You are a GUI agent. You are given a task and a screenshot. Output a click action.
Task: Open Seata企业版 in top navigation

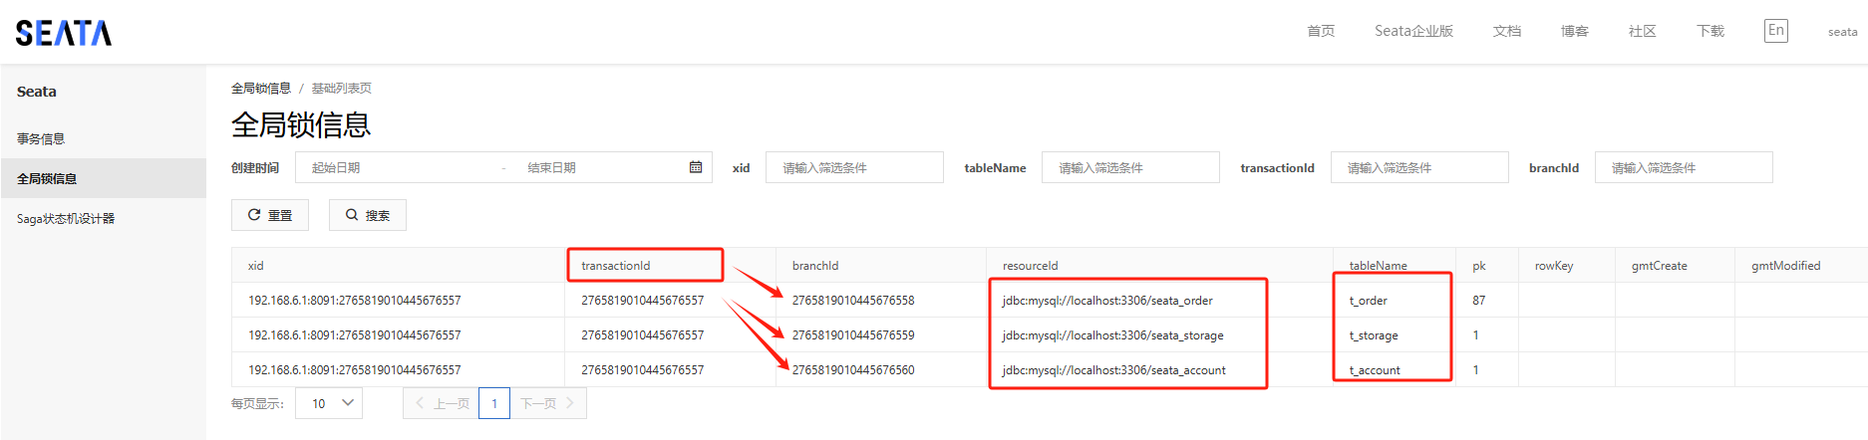coord(1413,31)
